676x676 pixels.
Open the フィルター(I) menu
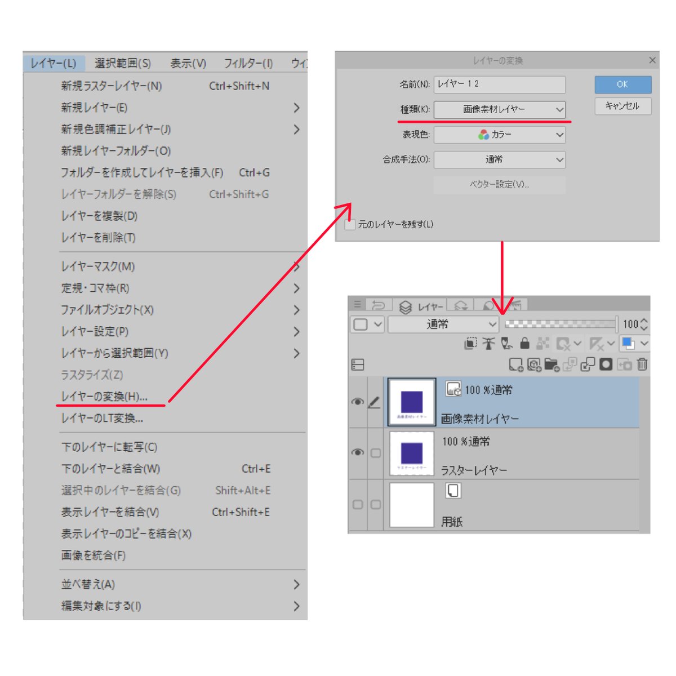(248, 63)
